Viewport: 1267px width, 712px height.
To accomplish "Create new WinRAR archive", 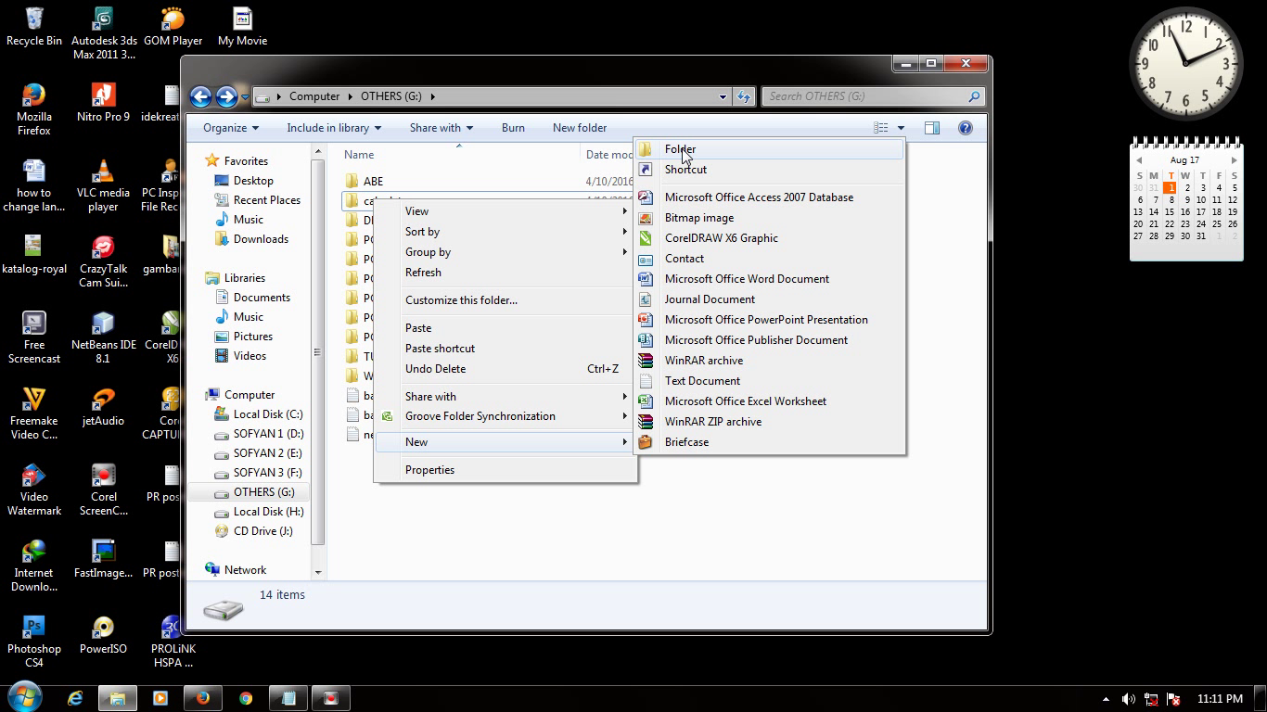I will point(769,361).
